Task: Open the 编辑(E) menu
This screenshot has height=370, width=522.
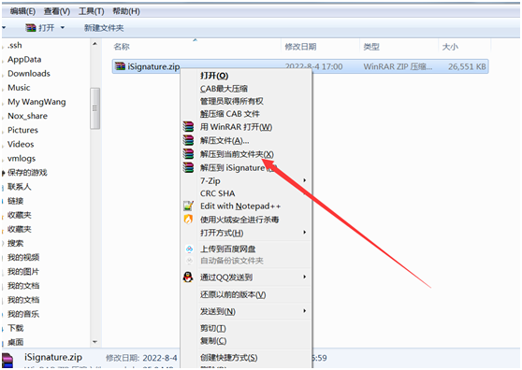Action: pos(22,11)
